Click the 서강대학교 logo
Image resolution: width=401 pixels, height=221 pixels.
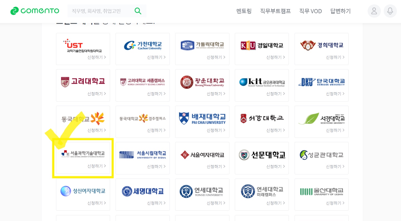click(x=262, y=118)
